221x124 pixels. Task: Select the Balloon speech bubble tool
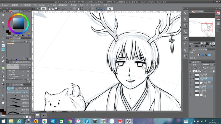coord(3,103)
